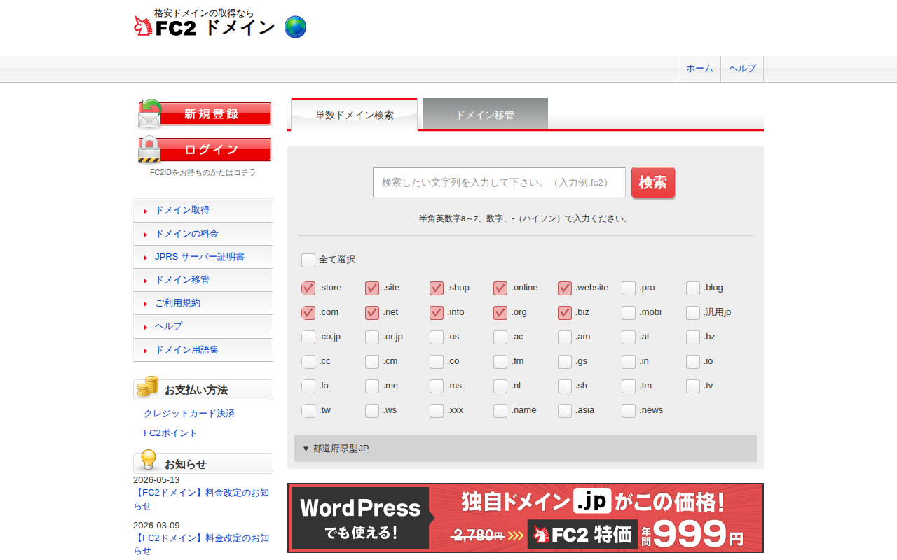Uncheck the .store checkbox
Image resolution: width=897 pixels, height=560 pixels.
pyautogui.click(x=308, y=288)
